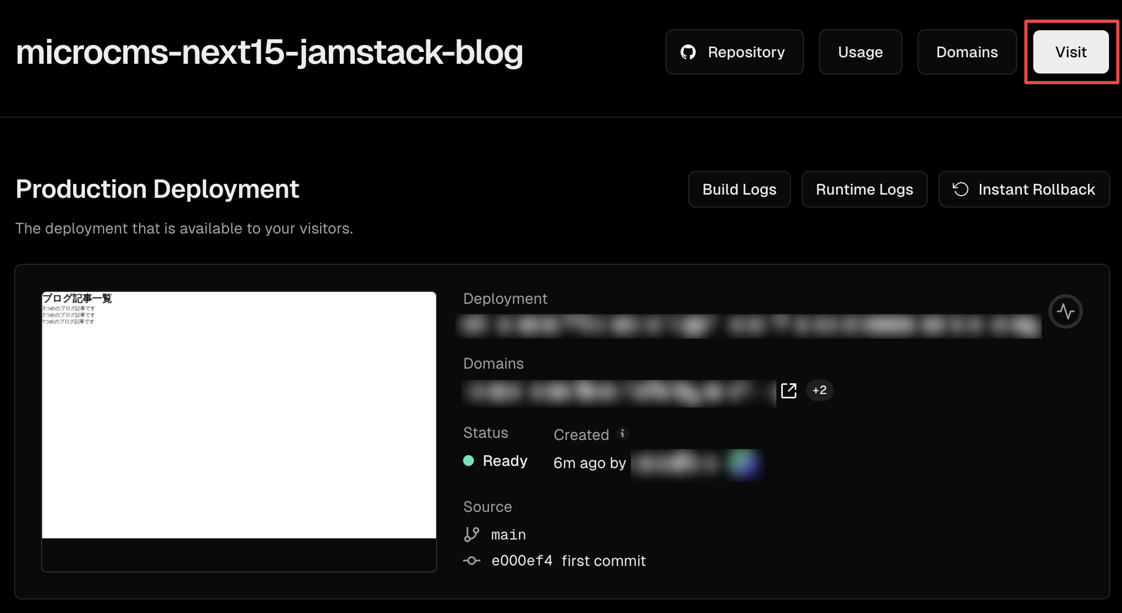The height and width of the screenshot is (613, 1122).
Task: Click the blurred production domain link
Action: click(619, 393)
